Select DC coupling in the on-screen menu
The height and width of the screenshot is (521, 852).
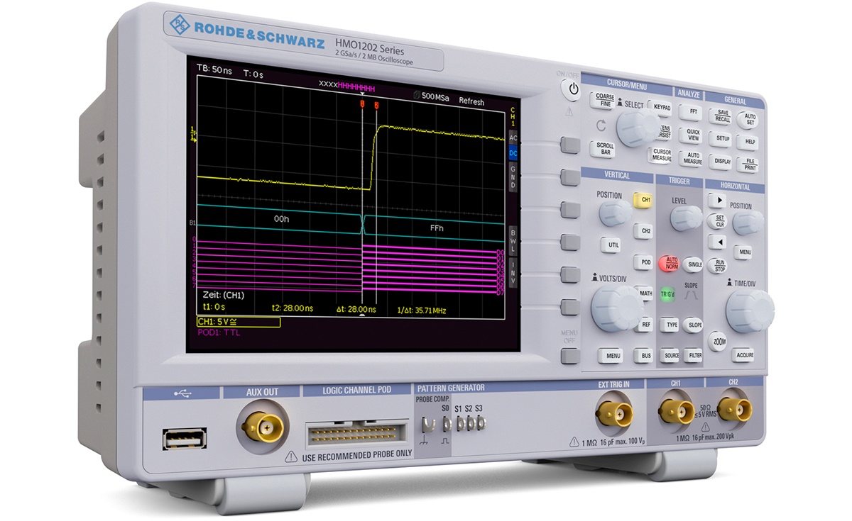(513, 153)
